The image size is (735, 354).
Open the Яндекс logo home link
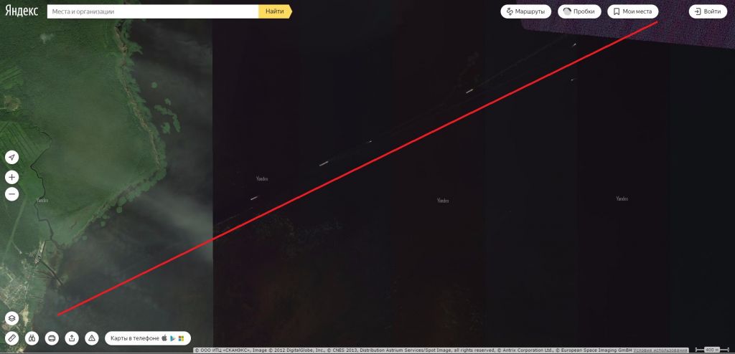tap(22, 11)
